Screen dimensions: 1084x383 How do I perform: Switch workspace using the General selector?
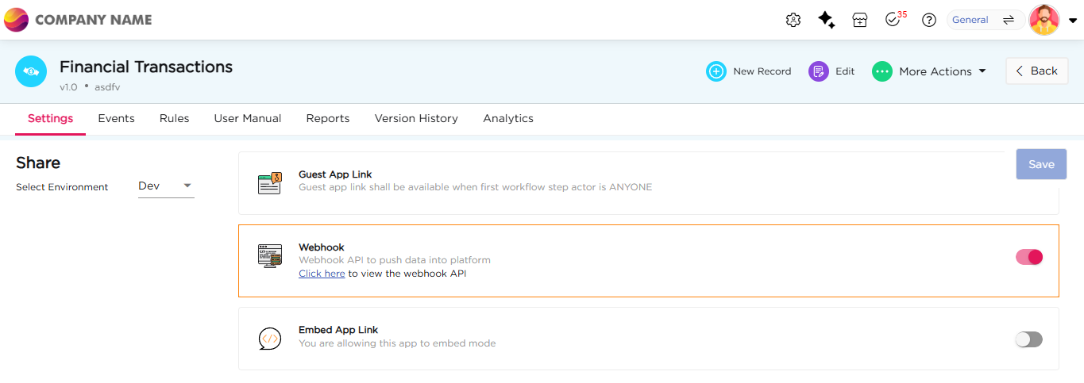pyautogui.click(x=985, y=20)
